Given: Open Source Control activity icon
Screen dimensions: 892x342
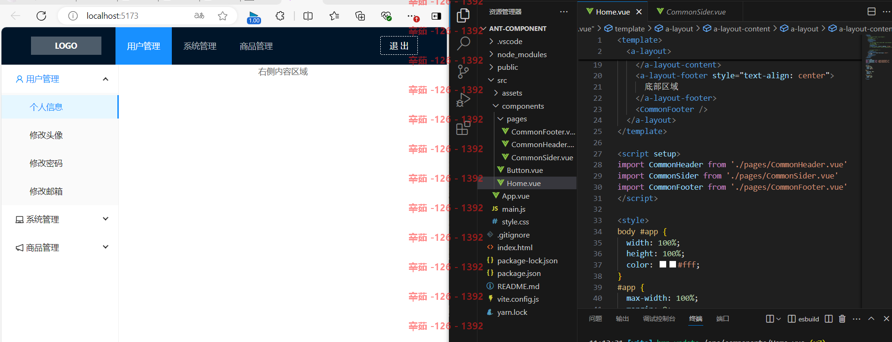Looking at the screenshot, I should (463, 71).
